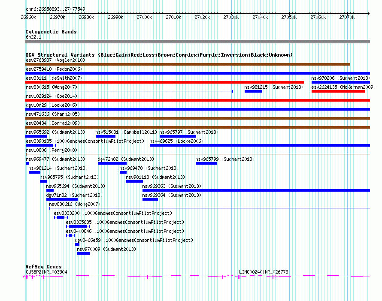This screenshot has width=382, height=301.
Task: Select the nsv970089 (Sudmant2013) blue bar
Action: tap(83, 253)
